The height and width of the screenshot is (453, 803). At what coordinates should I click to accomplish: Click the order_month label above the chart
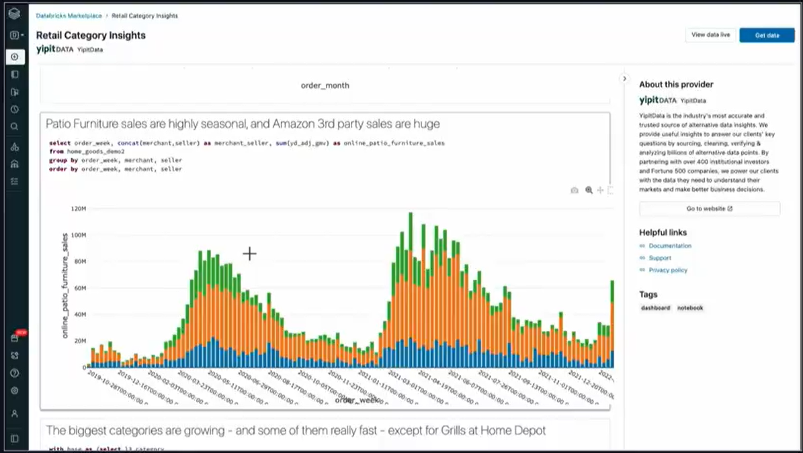point(325,85)
